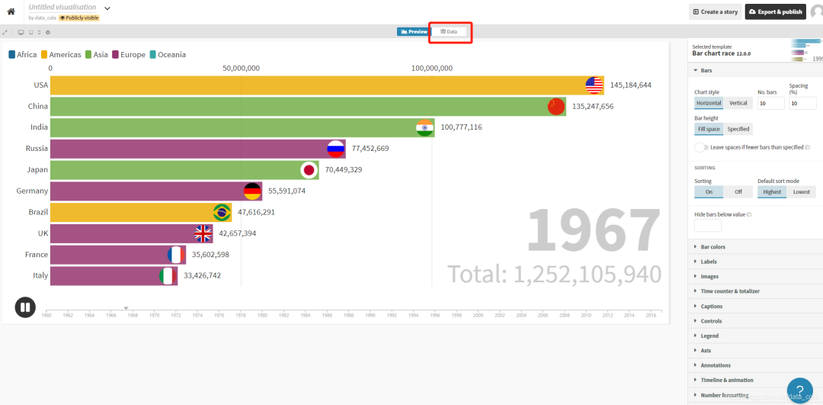This screenshot has width=823, height=405.
Task: Click the Export & publish button
Action: pyautogui.click(x=774, y=11)
